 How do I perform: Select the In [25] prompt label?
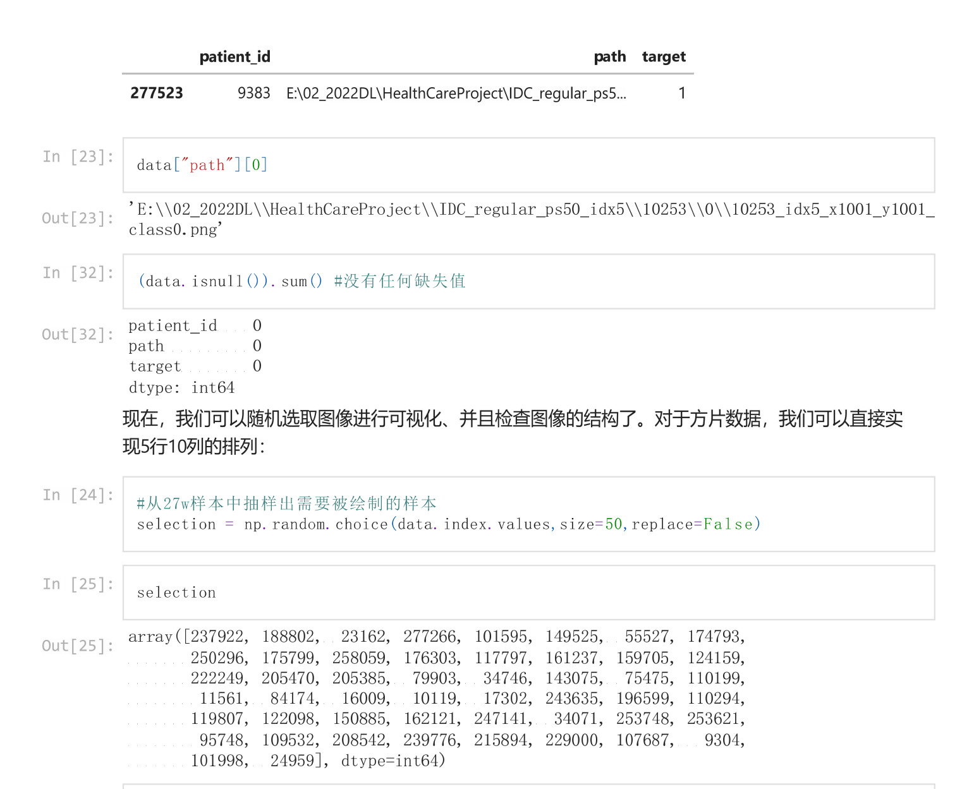point(78,584)
